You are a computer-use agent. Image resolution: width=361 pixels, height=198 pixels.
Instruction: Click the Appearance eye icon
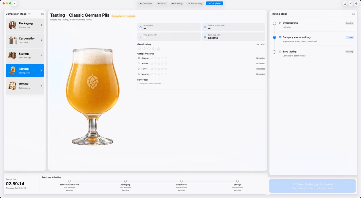pyautogui.click(x=139, y=58)
